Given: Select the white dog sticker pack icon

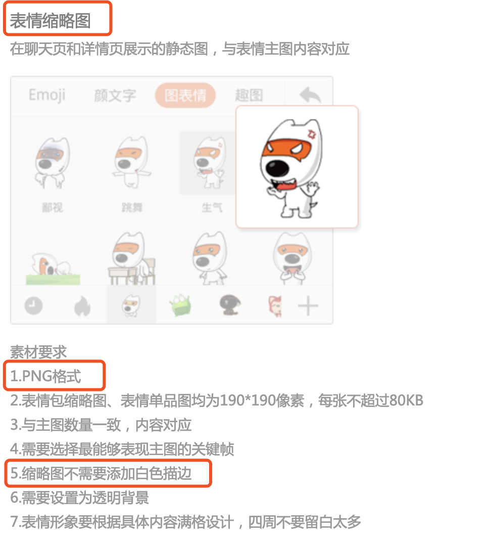Looking at the screenshot, I should (131, 306).
